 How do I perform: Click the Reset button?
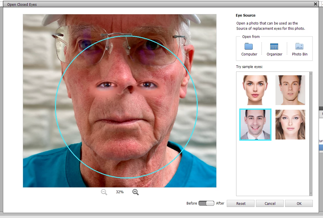[241, 204]
